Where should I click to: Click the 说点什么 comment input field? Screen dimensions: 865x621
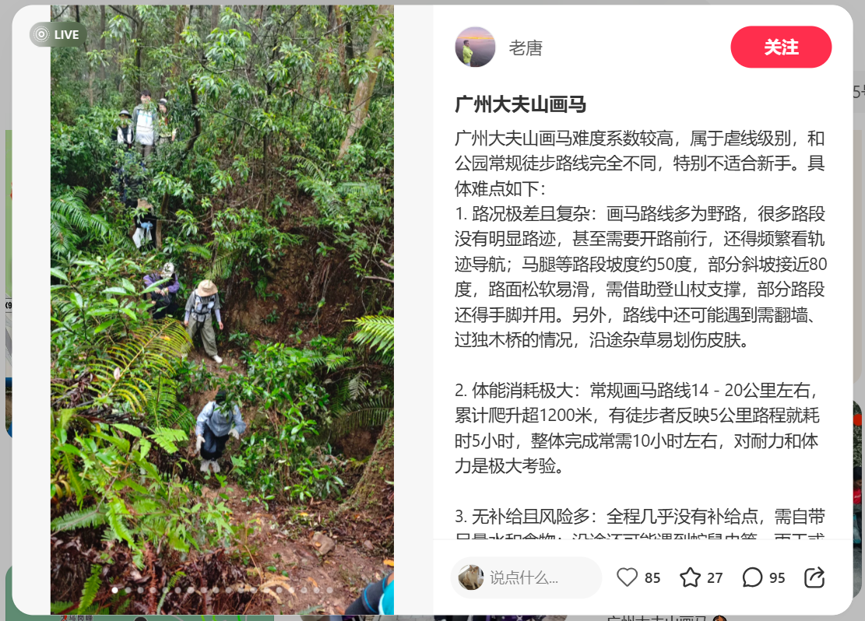pos(526,577)
